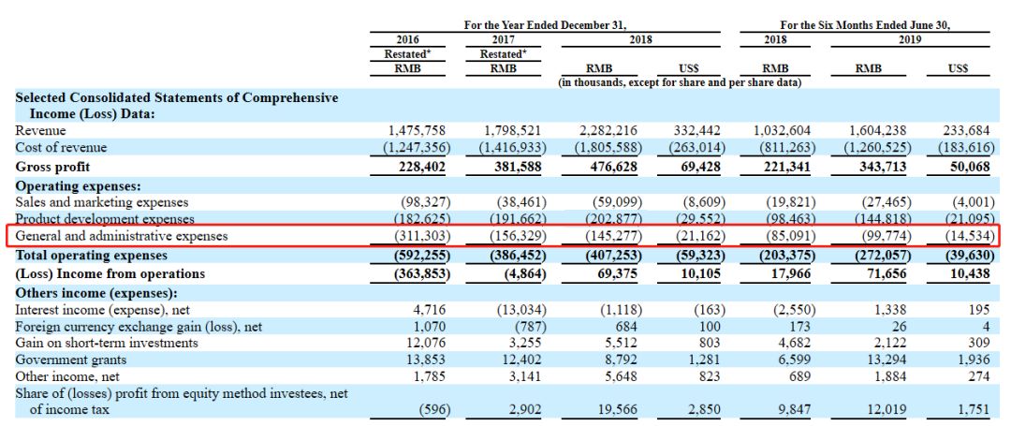Select gross profit value 343,713
Screen dimensions: 1011x426
click(885, 167)
